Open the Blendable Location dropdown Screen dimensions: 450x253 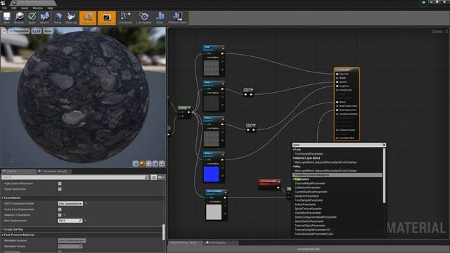point(72,240)
